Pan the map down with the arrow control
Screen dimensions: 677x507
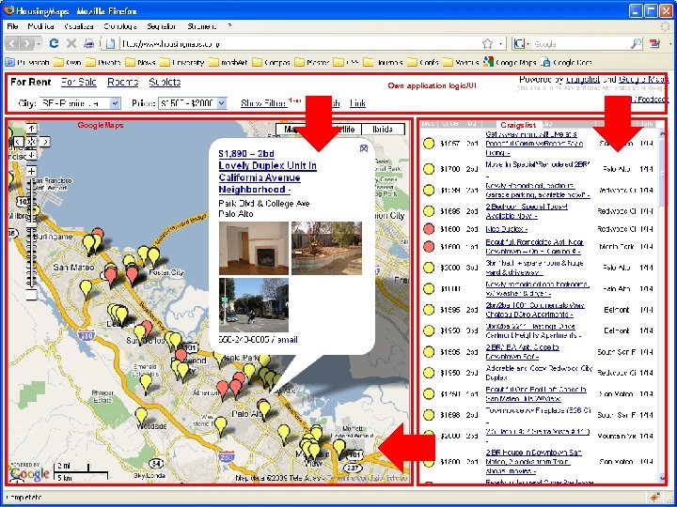(x=31, y=154)
